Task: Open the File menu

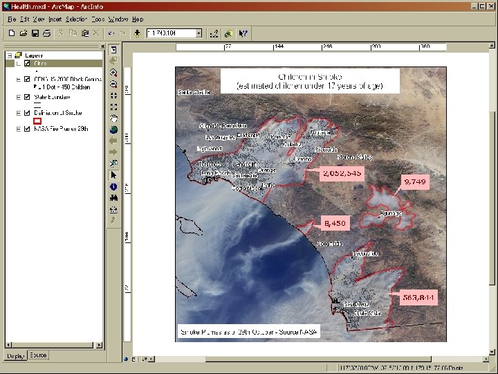Action: pyautogui.click(x=12, y=19)
